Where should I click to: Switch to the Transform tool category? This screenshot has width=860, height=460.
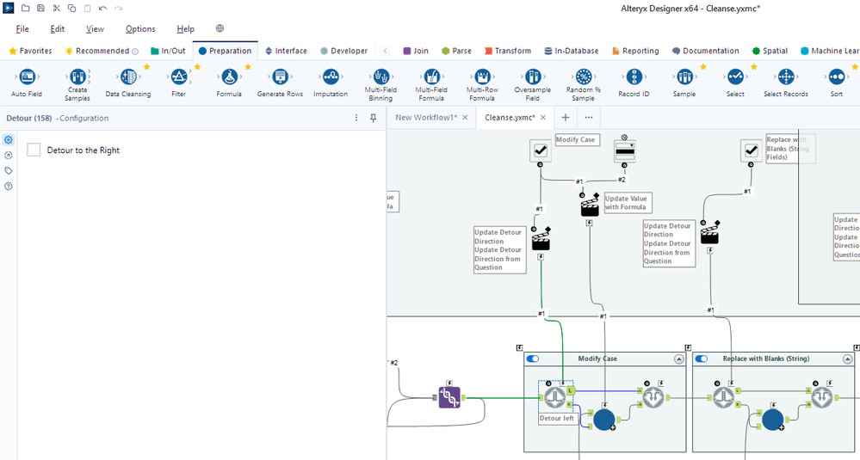tap(508, 51)
